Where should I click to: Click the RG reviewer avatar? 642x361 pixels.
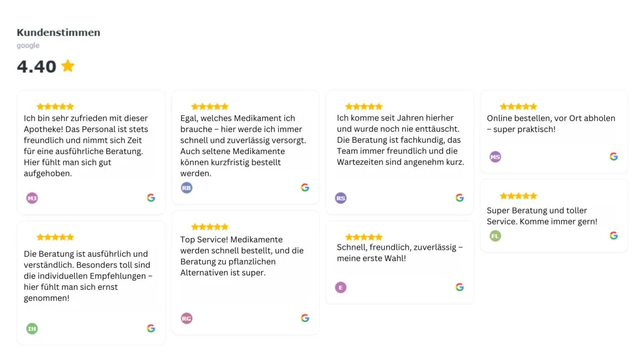(187, 318)
